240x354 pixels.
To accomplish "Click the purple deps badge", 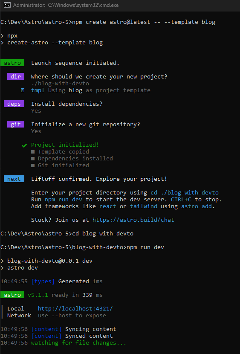I will pos(14,104).
